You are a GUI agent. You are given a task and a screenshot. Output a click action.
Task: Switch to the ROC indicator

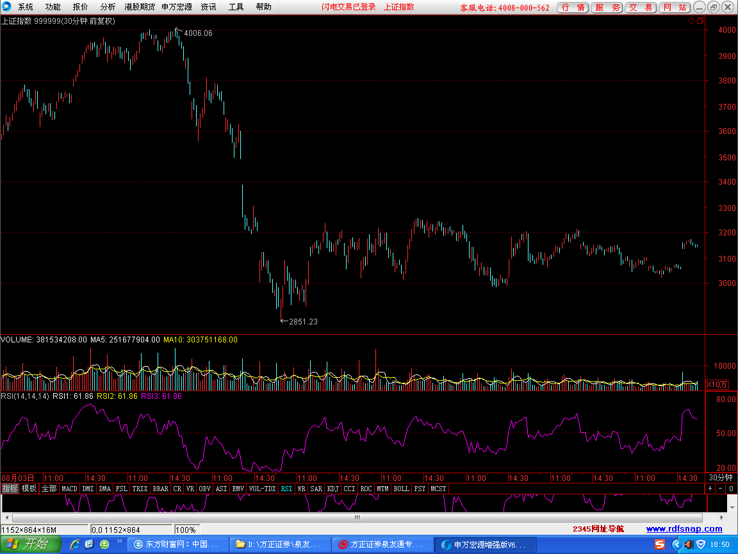366,489
